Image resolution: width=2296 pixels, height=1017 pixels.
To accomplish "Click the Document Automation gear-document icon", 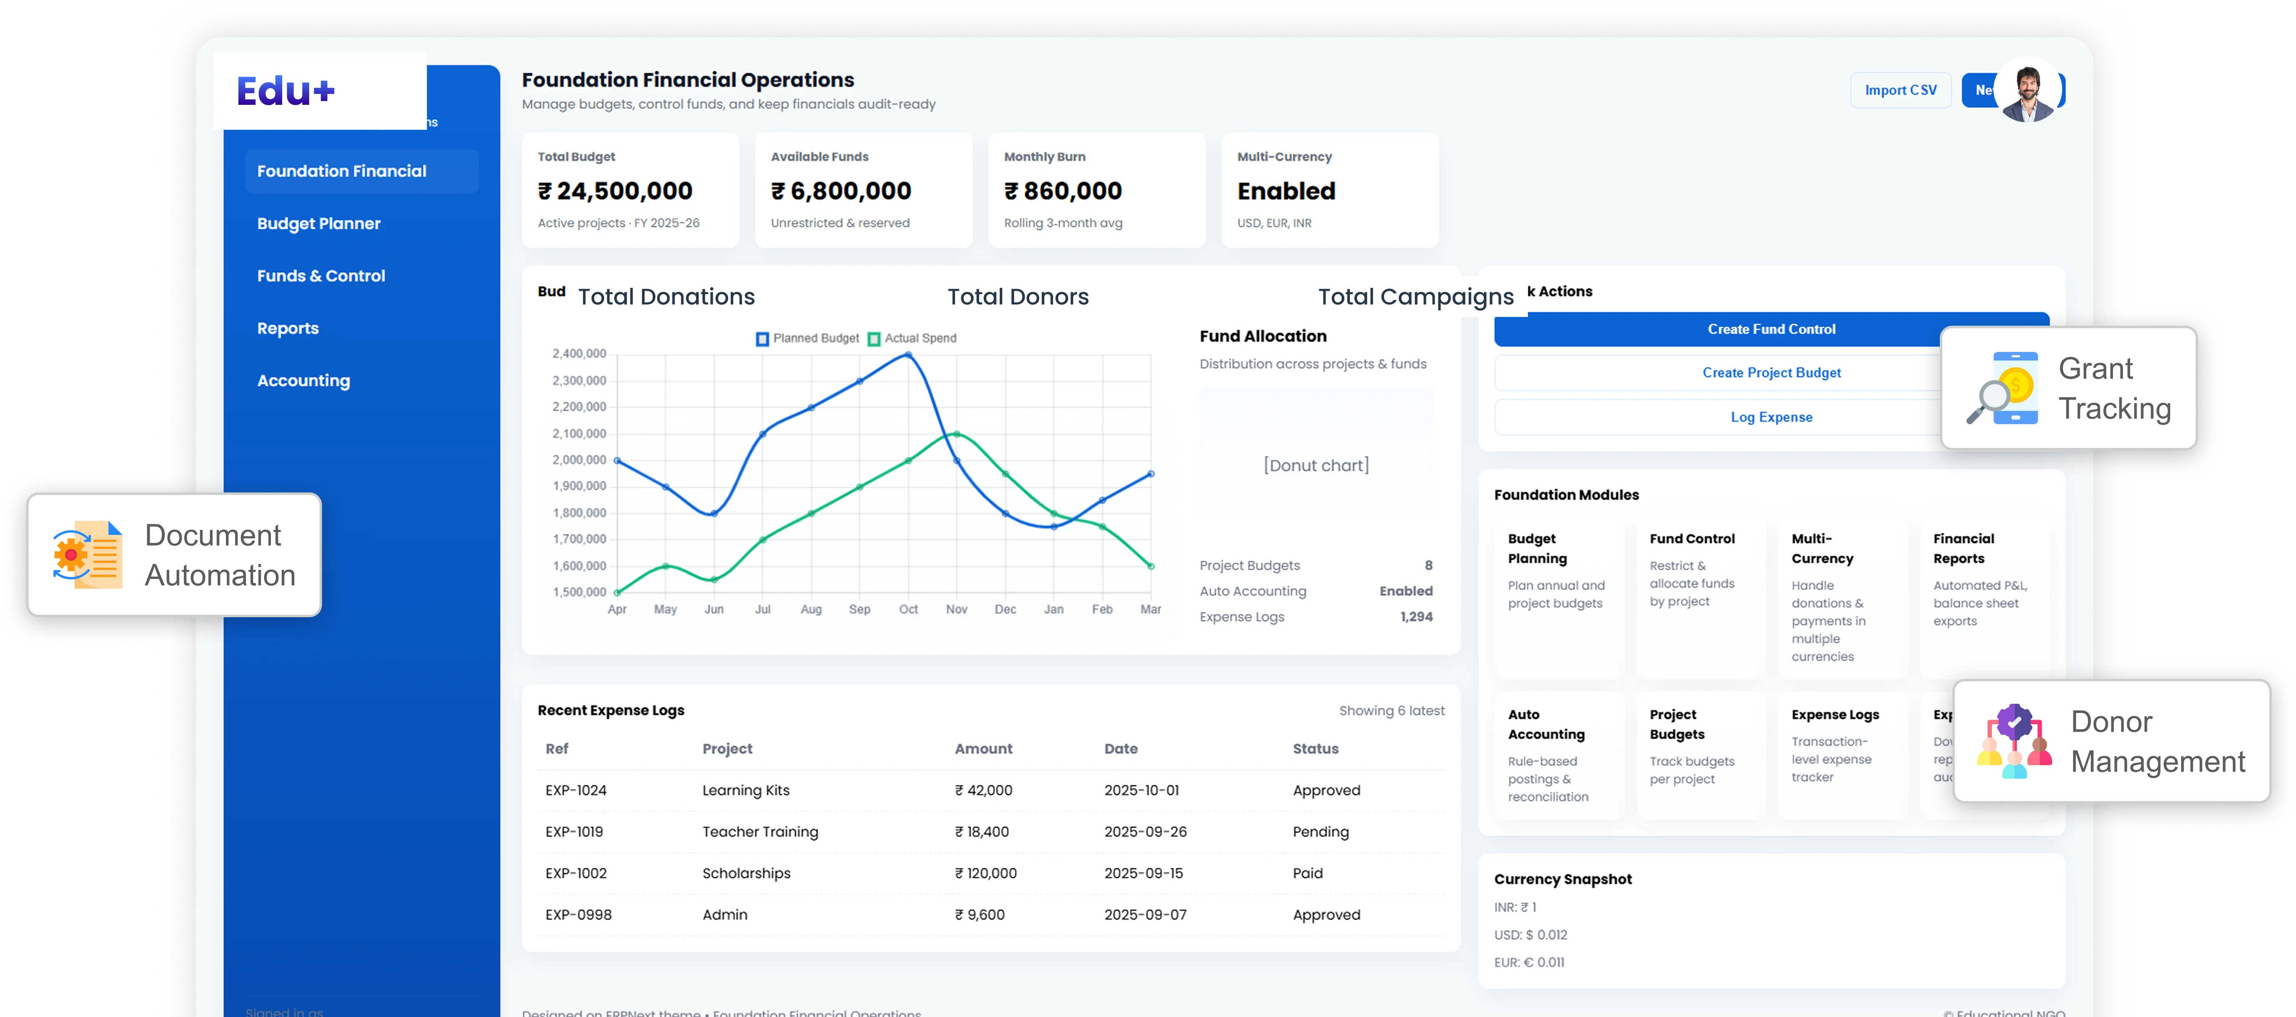I will (x=87, y=554).
